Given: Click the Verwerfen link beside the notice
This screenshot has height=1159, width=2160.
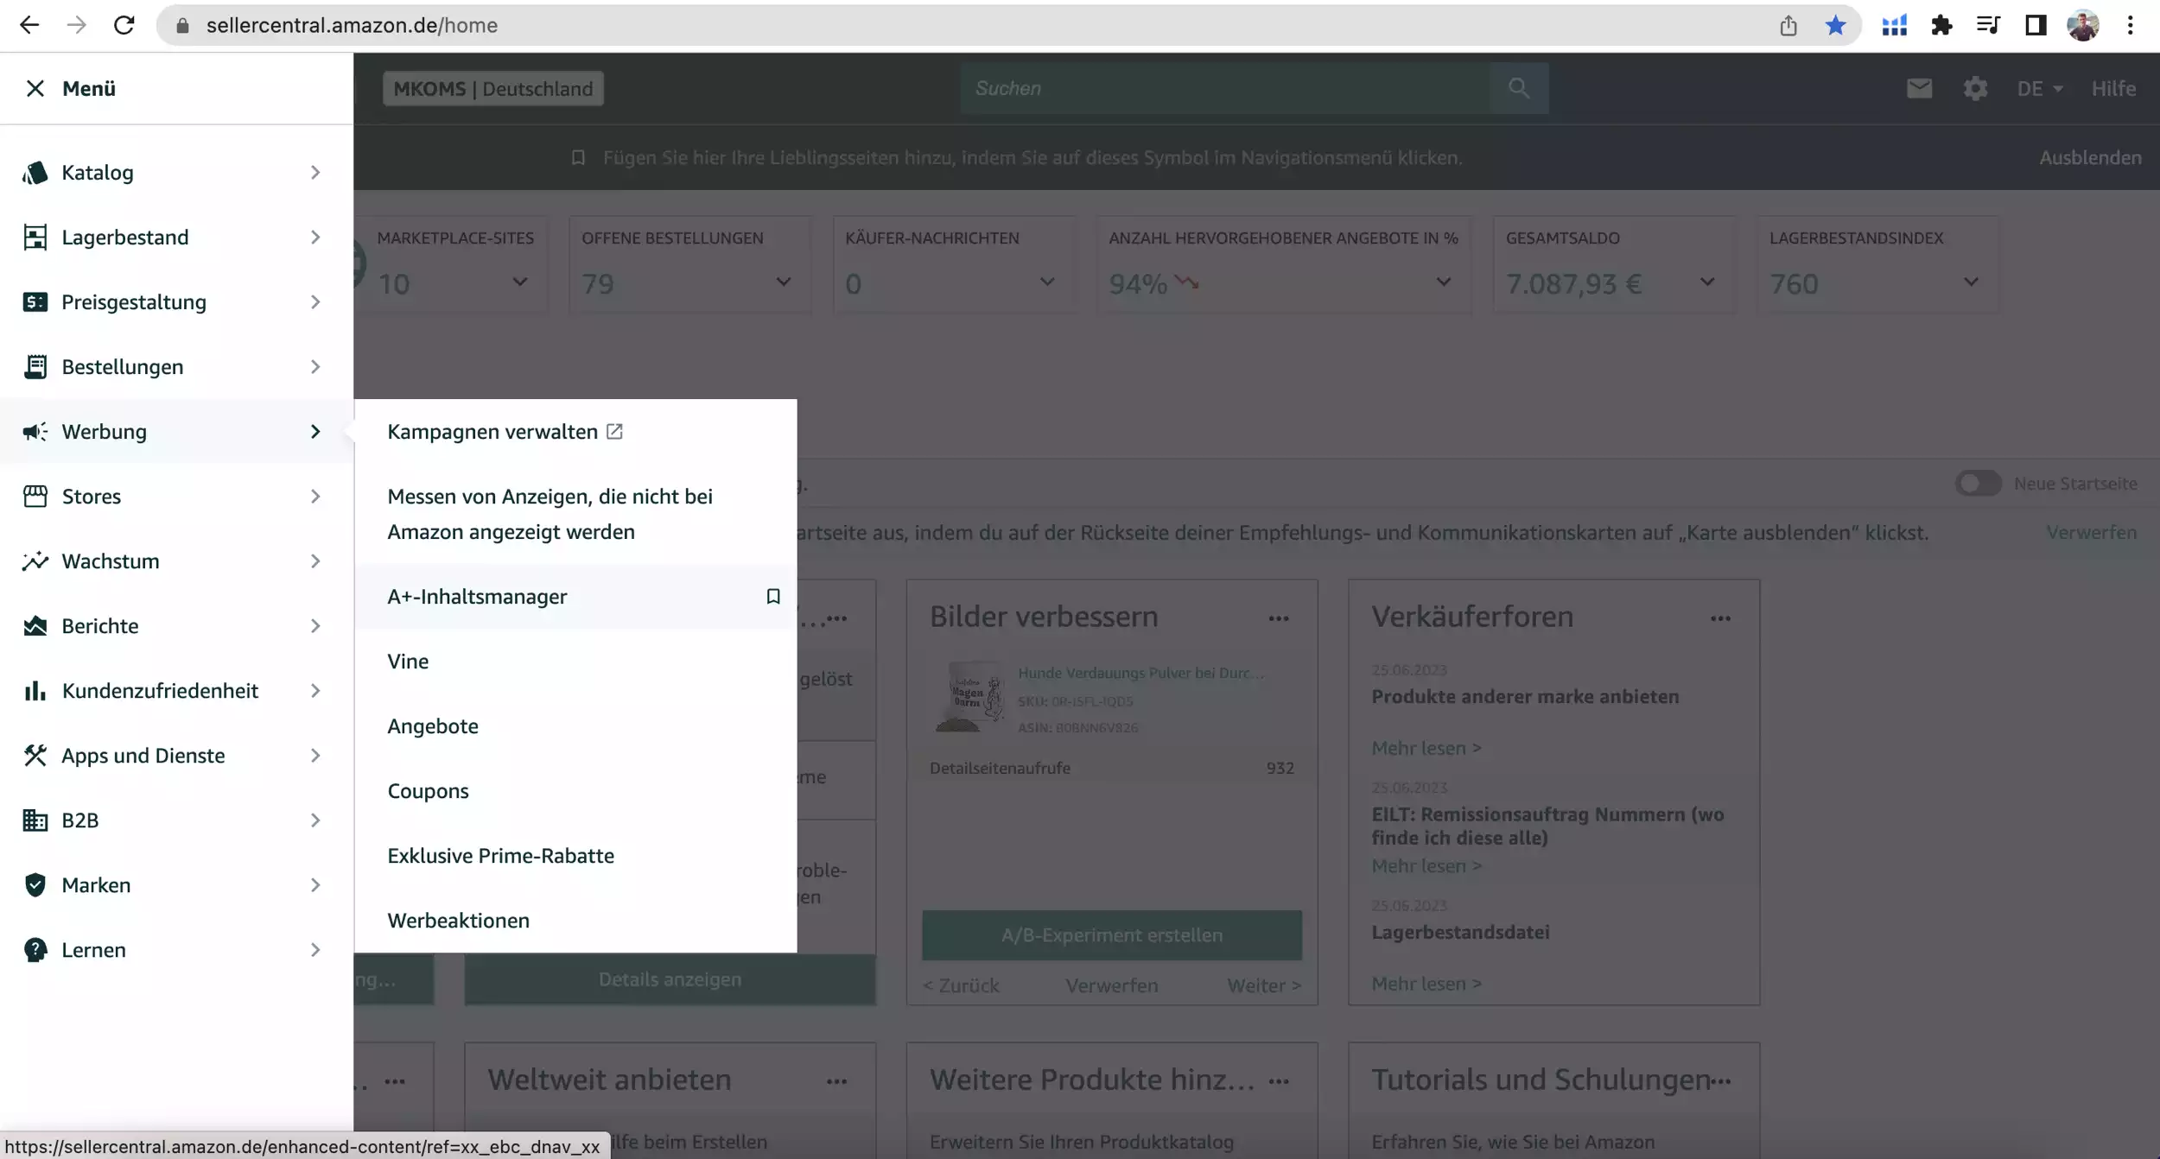Looking at the screenshot, I should point(2091,532).
